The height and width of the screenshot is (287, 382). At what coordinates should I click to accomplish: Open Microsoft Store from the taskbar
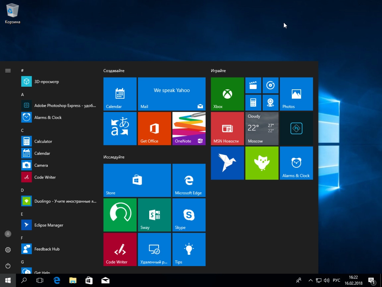click(x=89, y=280)
